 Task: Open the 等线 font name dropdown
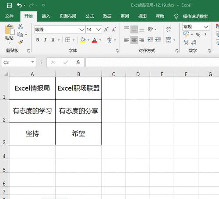point(82,30)
